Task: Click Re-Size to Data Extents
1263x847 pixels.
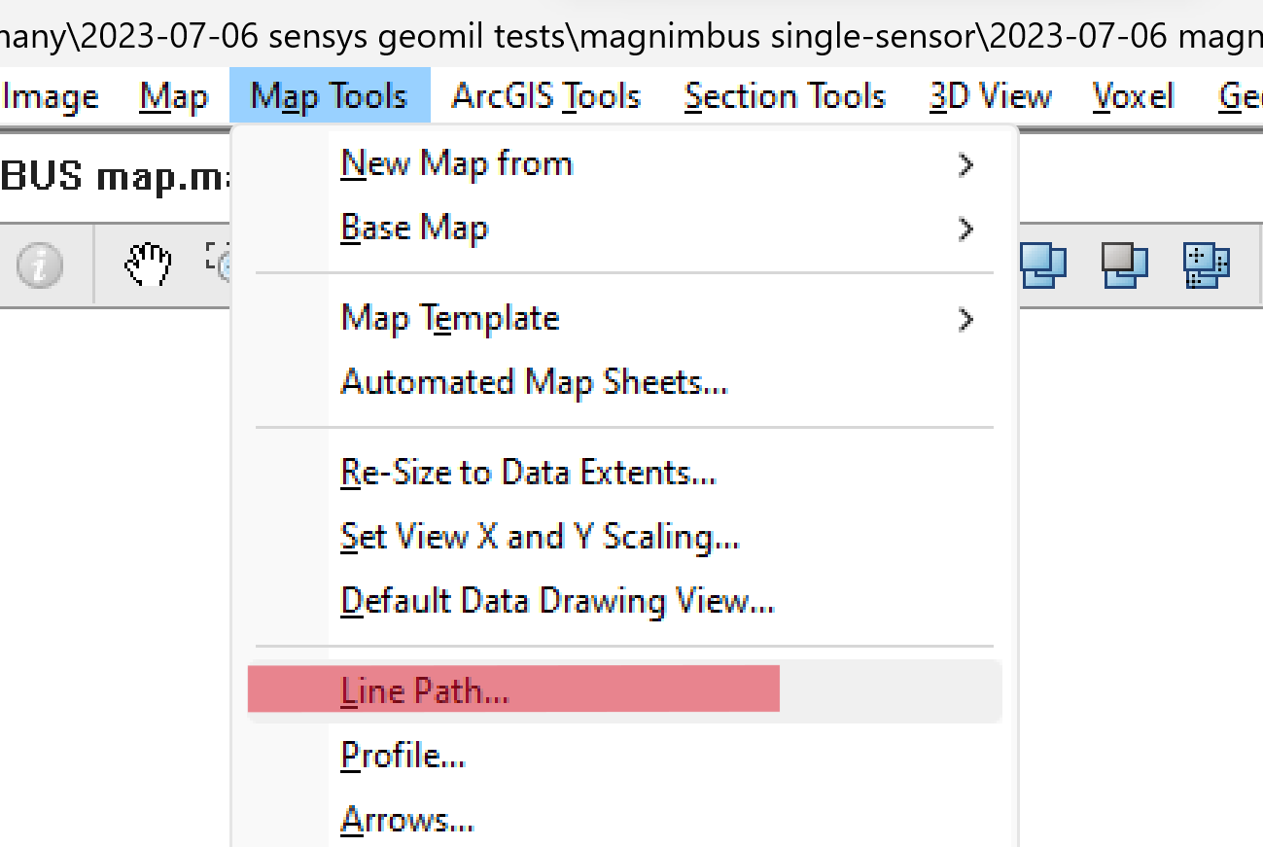Action: tap(528, 472)
